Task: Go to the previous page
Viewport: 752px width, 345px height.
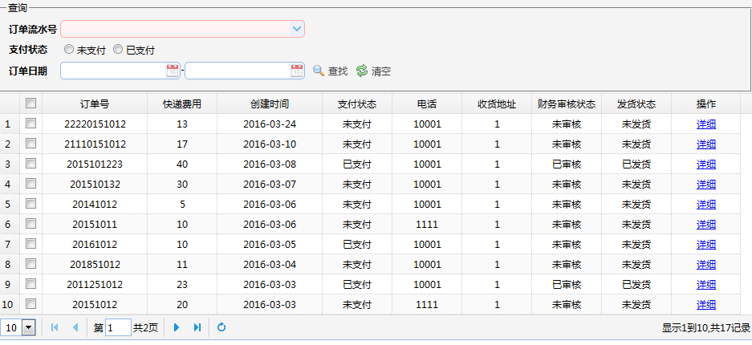Action: point(75,327)
